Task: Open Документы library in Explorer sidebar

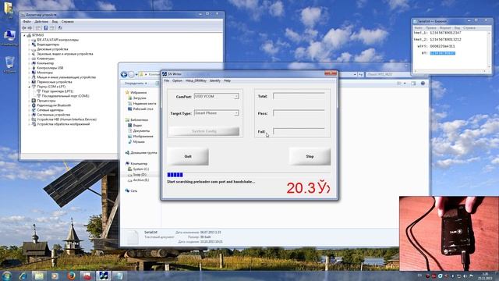Action: pos(139,131)
